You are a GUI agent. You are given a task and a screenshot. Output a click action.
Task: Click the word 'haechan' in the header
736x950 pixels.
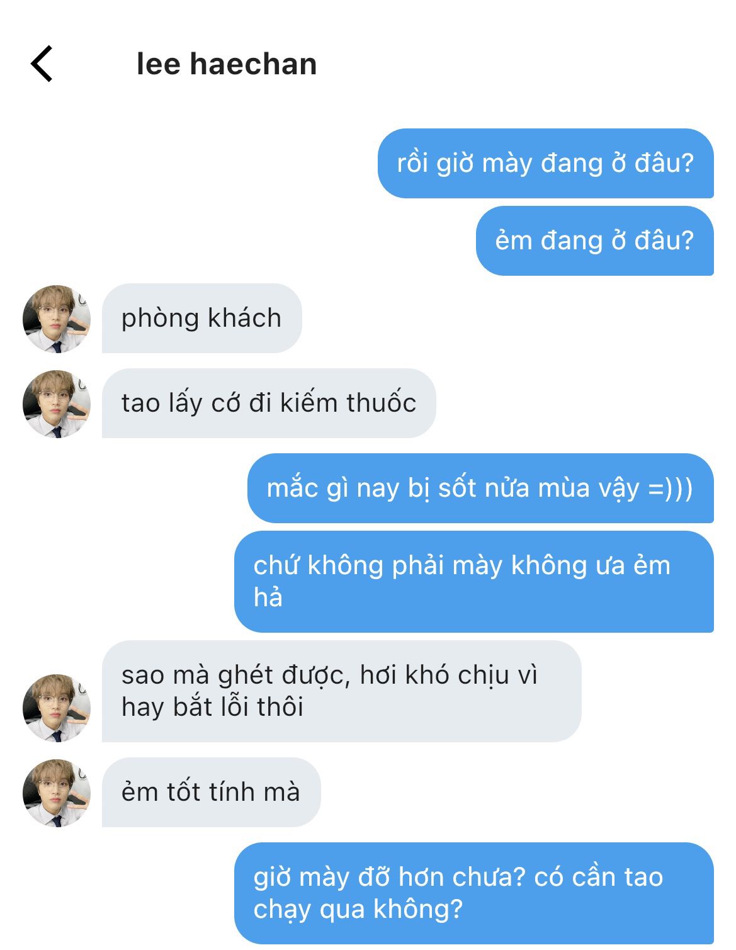pos(253,64)
